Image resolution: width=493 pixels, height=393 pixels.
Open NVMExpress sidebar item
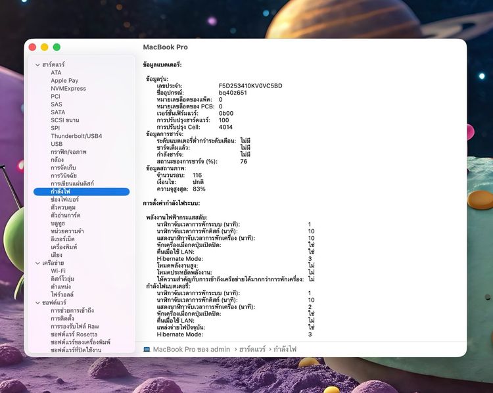tap(68, 89)
